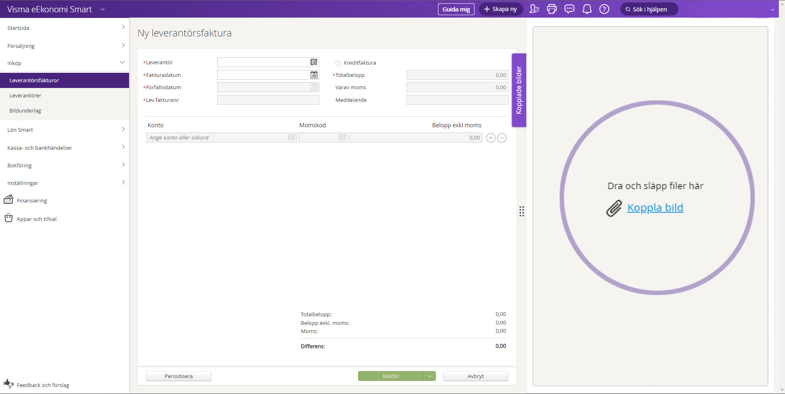This screenshot has height=394, width=785.
Task: Click the Appar och tillval shopping bag icon
Action: click(x=9, y=218)
